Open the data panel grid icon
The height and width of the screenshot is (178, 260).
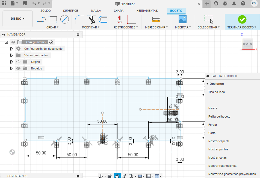4,3
